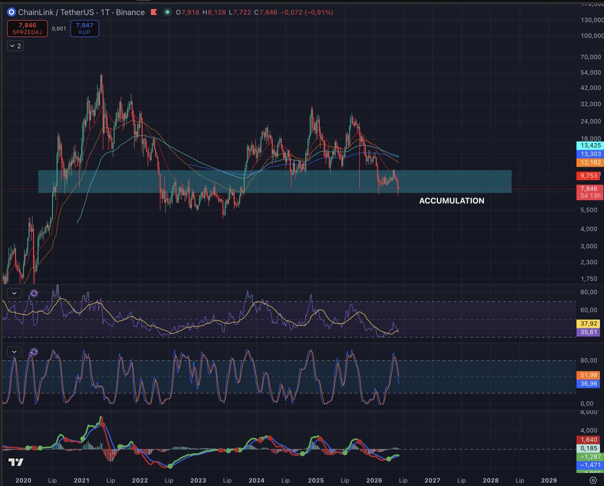Click the 13,425 cyan price label
The image size is (604, 486).
(589, 146)
